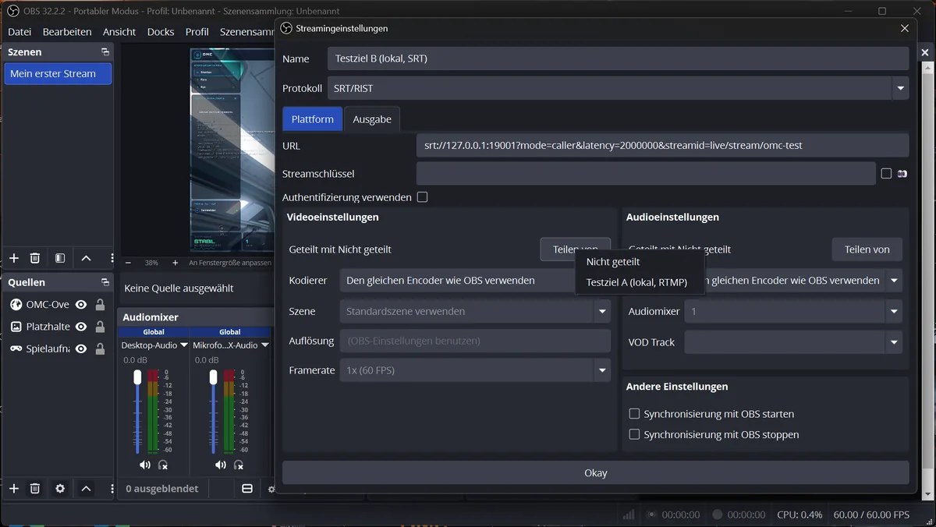Enable Authentifizierung verwenden checkbox
The image size is (936, 527).
(x=422, y=197)
